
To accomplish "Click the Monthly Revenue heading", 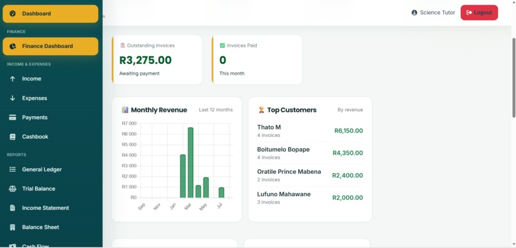I will tap(159, 110).
